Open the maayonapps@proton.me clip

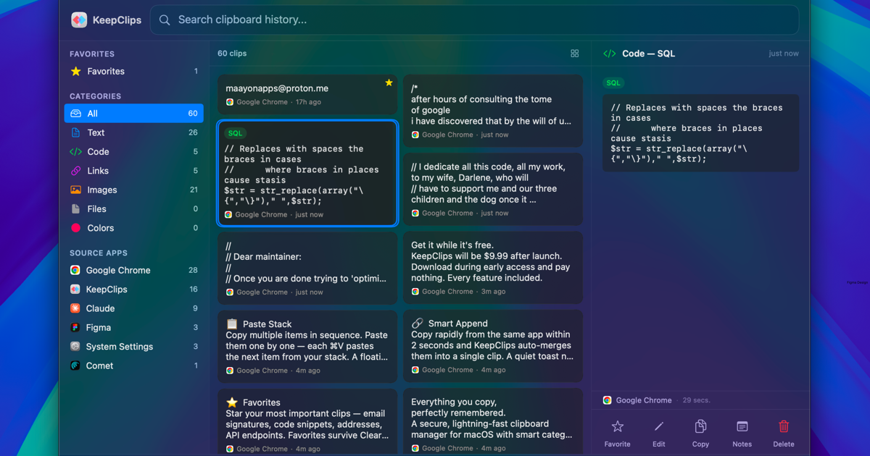[307, 94]
